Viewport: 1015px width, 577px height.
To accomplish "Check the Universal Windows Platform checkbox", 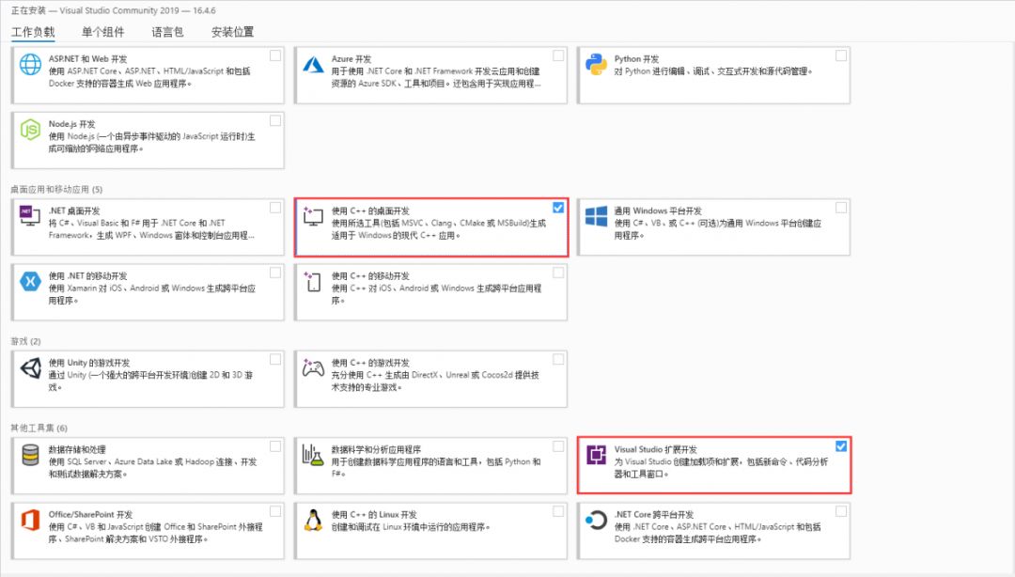I will 841,208.
